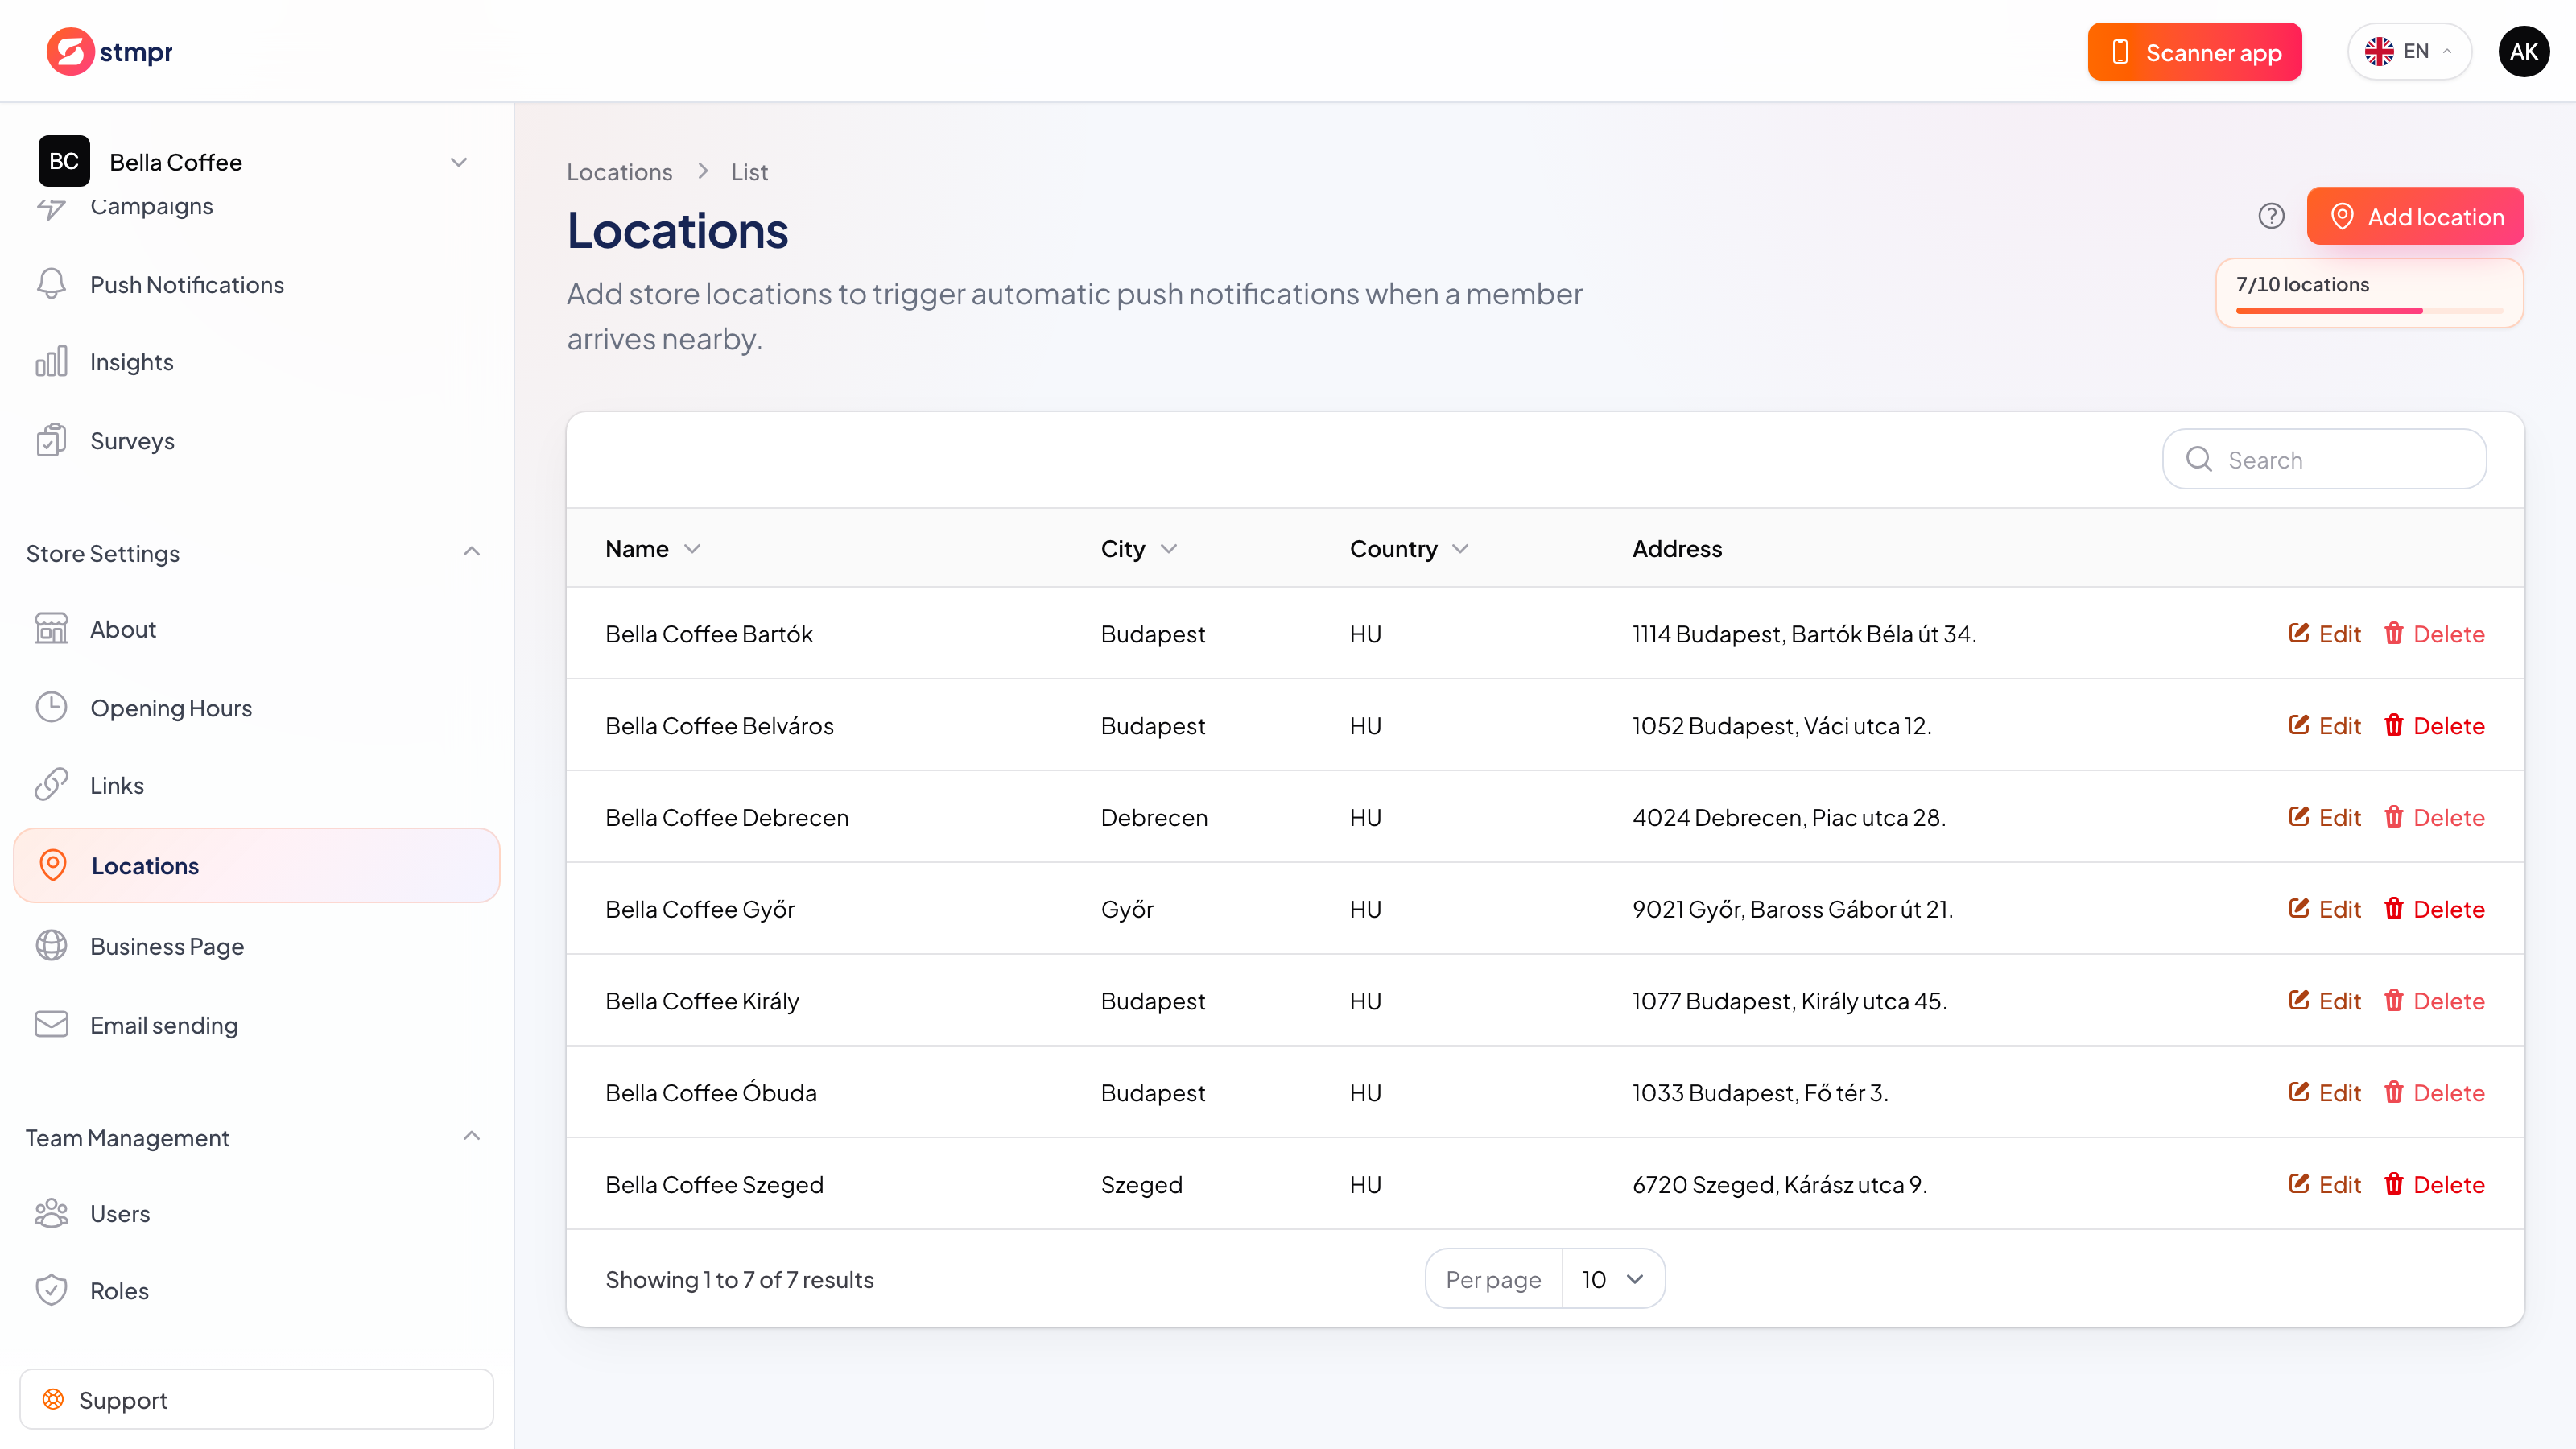Image resolution: width=2576 pixels, height=1449 pixels.
Task: Go to Business Page settings
Action: click(x=167, y=946)
